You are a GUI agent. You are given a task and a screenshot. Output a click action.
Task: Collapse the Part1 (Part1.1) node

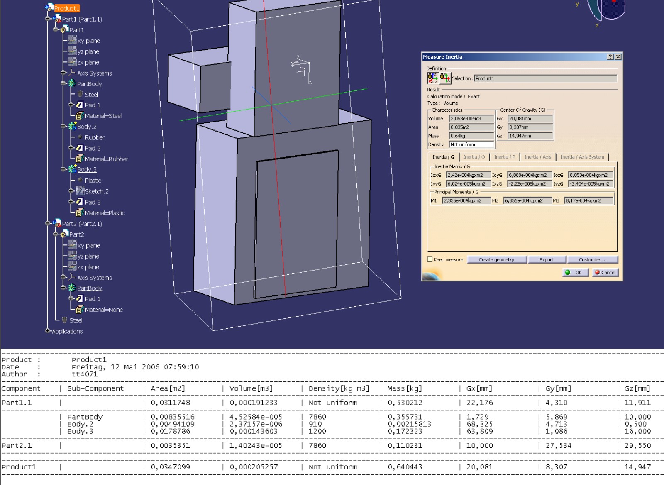pyautogui.click(x=48, y=19)
